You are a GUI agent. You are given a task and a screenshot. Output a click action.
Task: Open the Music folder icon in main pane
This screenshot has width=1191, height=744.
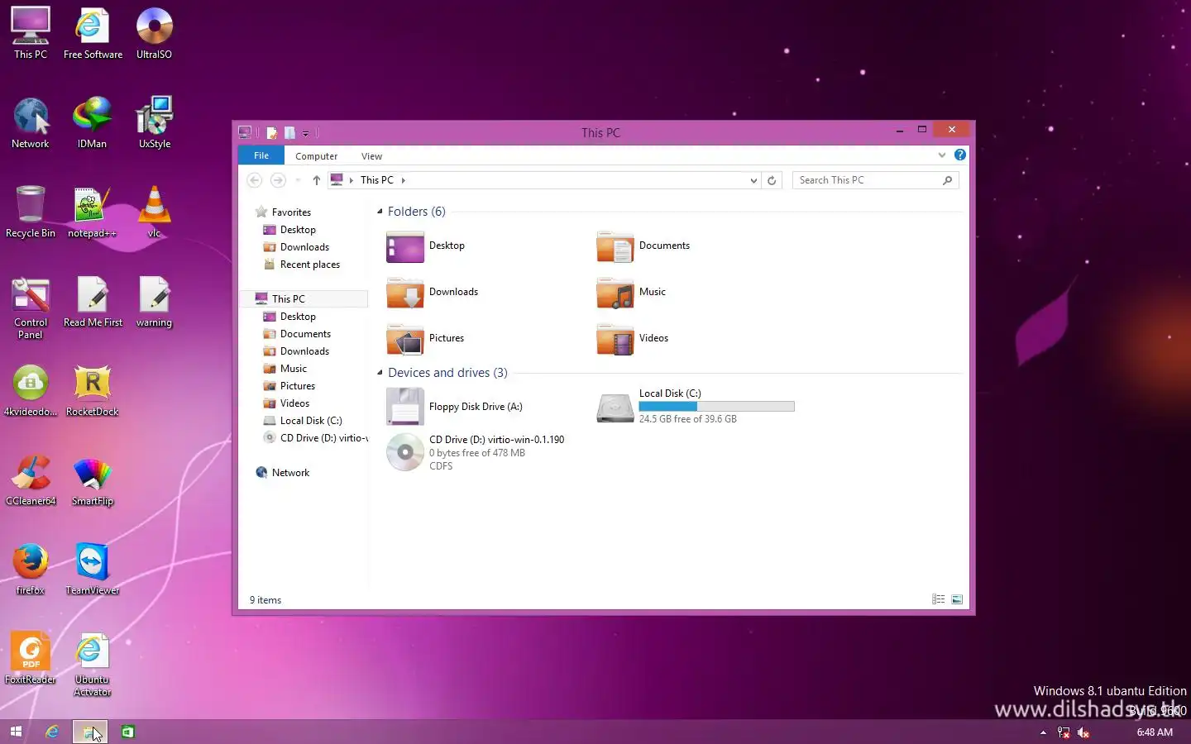pos(615,293)
